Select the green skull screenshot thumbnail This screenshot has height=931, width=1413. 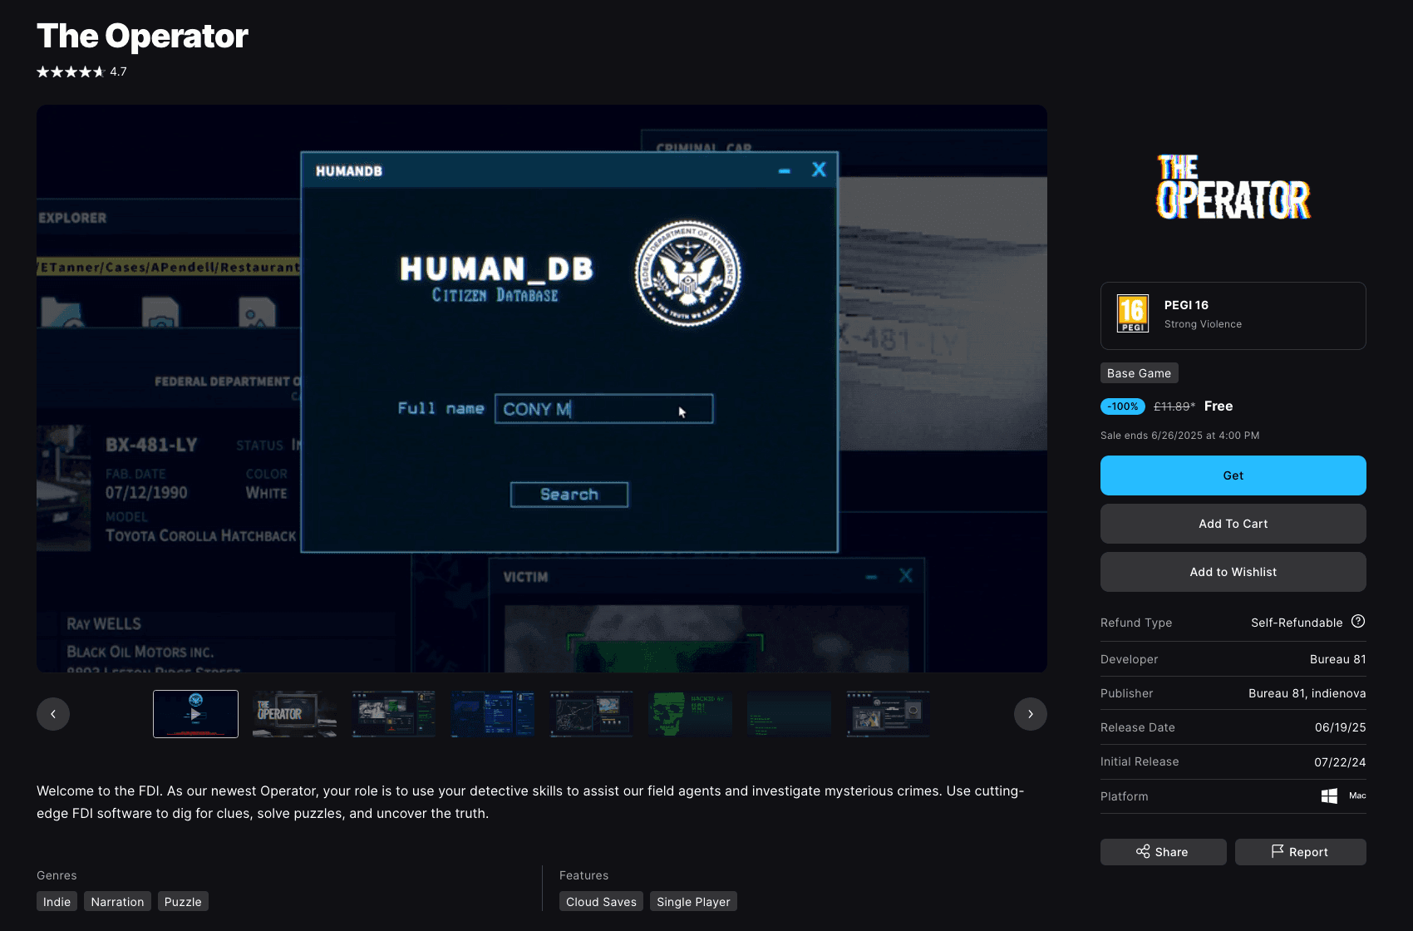pyautogui.click(x=690, y=714)
